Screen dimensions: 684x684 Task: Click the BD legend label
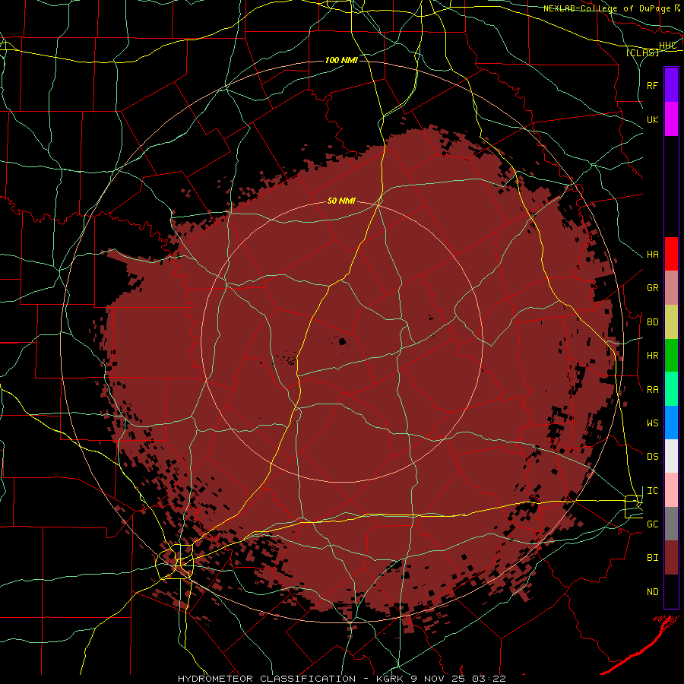652,322
